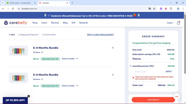
Task: Click the SmoothieSummer promotion banner
Action: (92, 15)
